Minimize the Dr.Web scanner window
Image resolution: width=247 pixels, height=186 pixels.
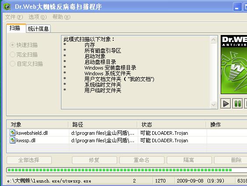[x=237, y=7]
